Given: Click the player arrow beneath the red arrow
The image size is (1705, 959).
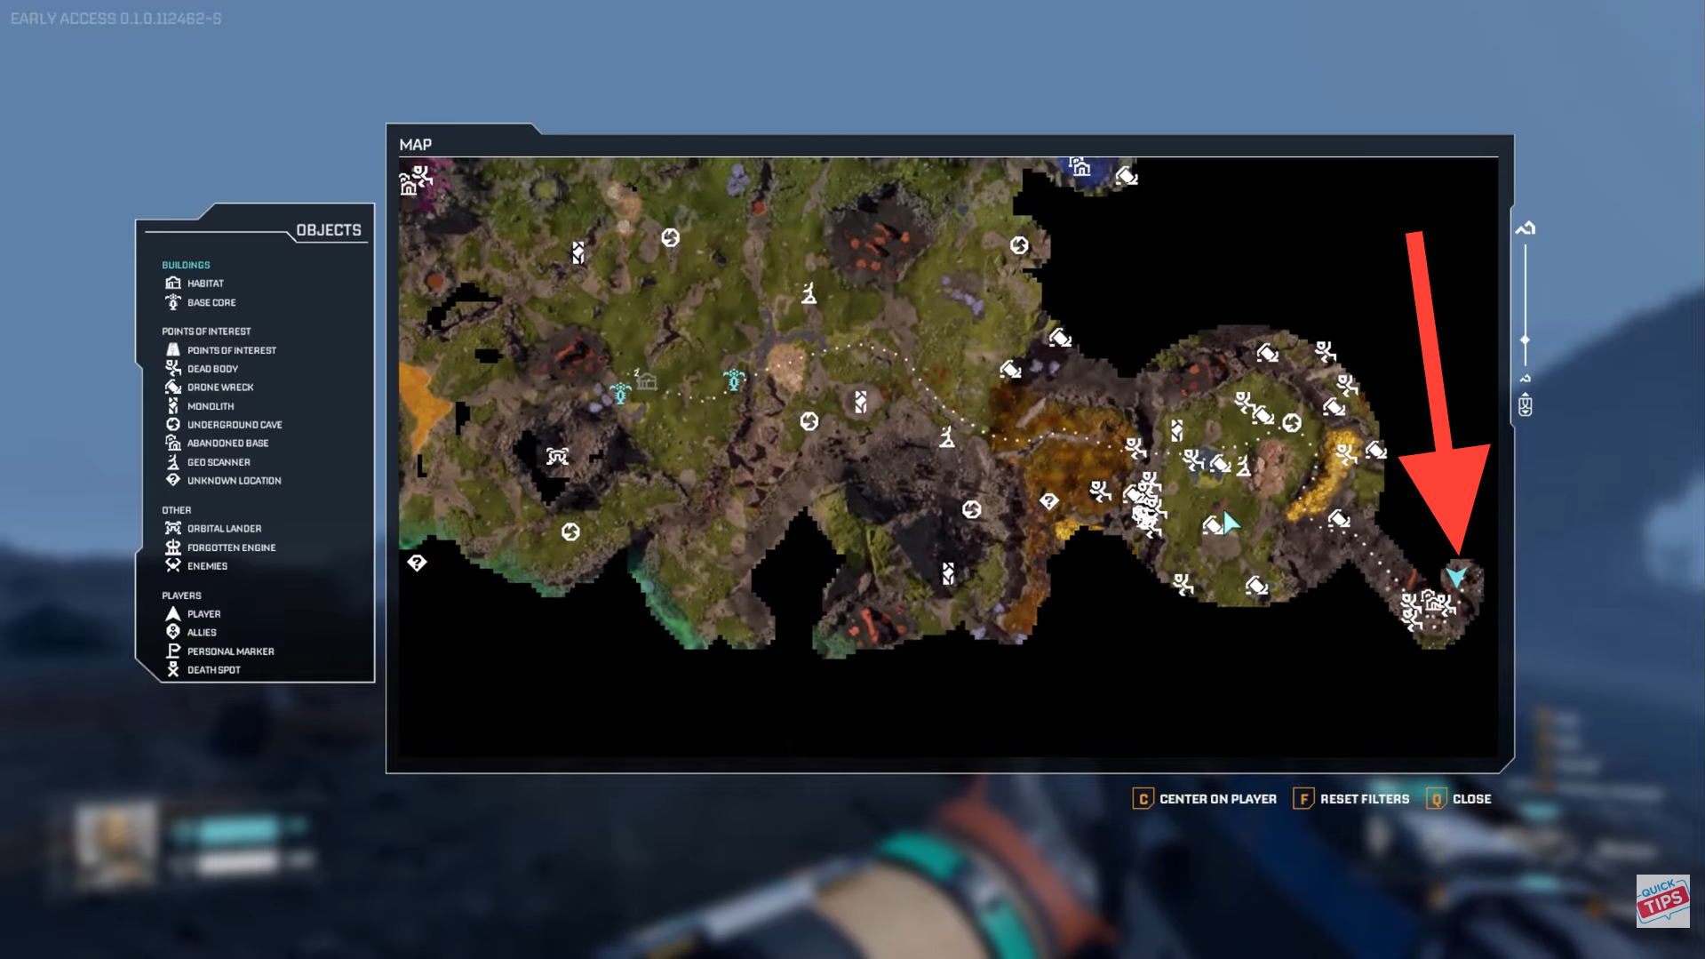Looking at the screenshot, I should click(1456, 576).
